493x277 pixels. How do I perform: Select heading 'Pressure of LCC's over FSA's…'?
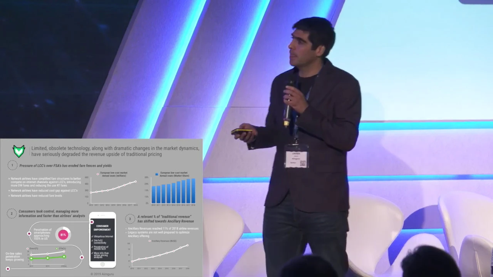point(66,166)
